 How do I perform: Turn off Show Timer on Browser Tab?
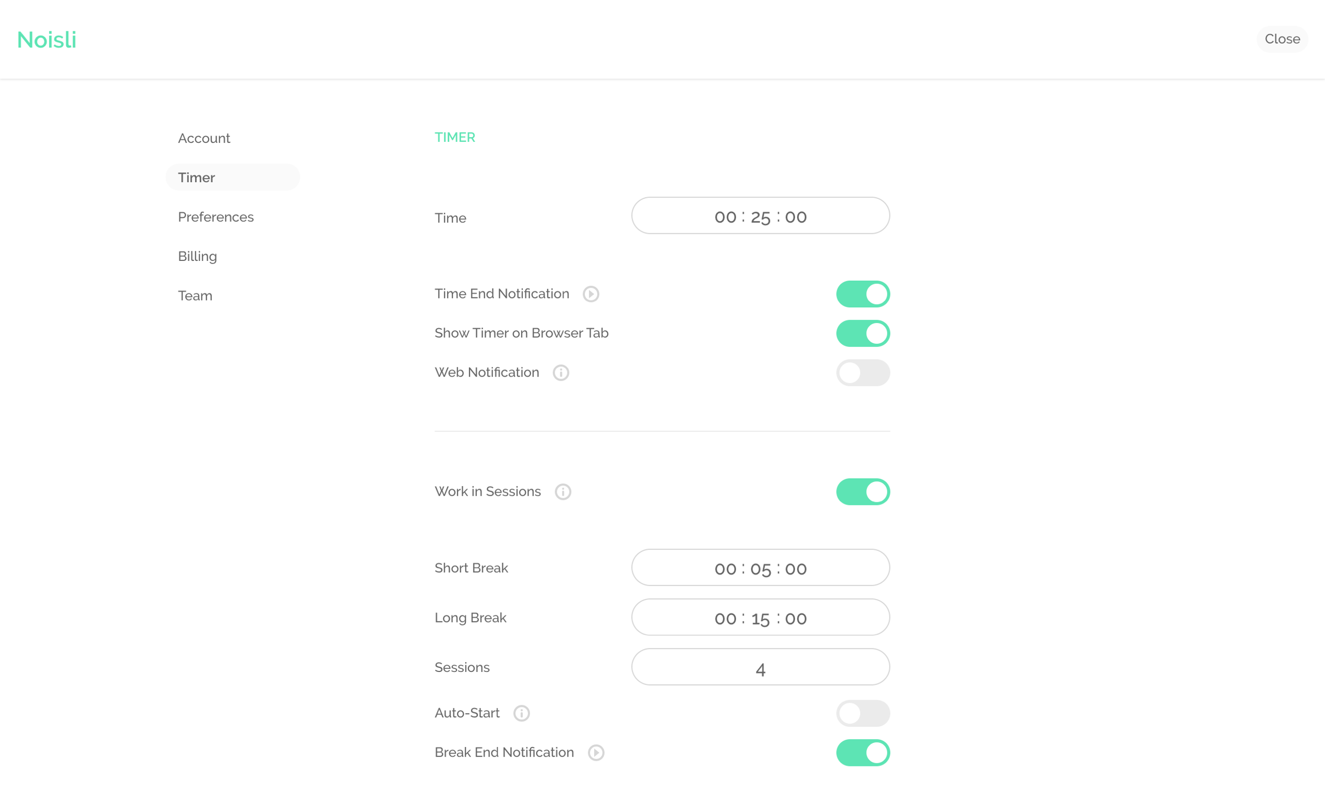point(862,333)
